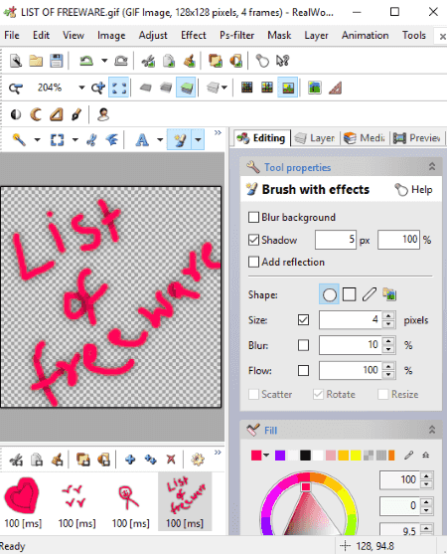Image resolution: width=447 pixels, height=554 pixels.
Task: Select the magic wand tool
Action: pyautogui.click(x=19, y=140)
